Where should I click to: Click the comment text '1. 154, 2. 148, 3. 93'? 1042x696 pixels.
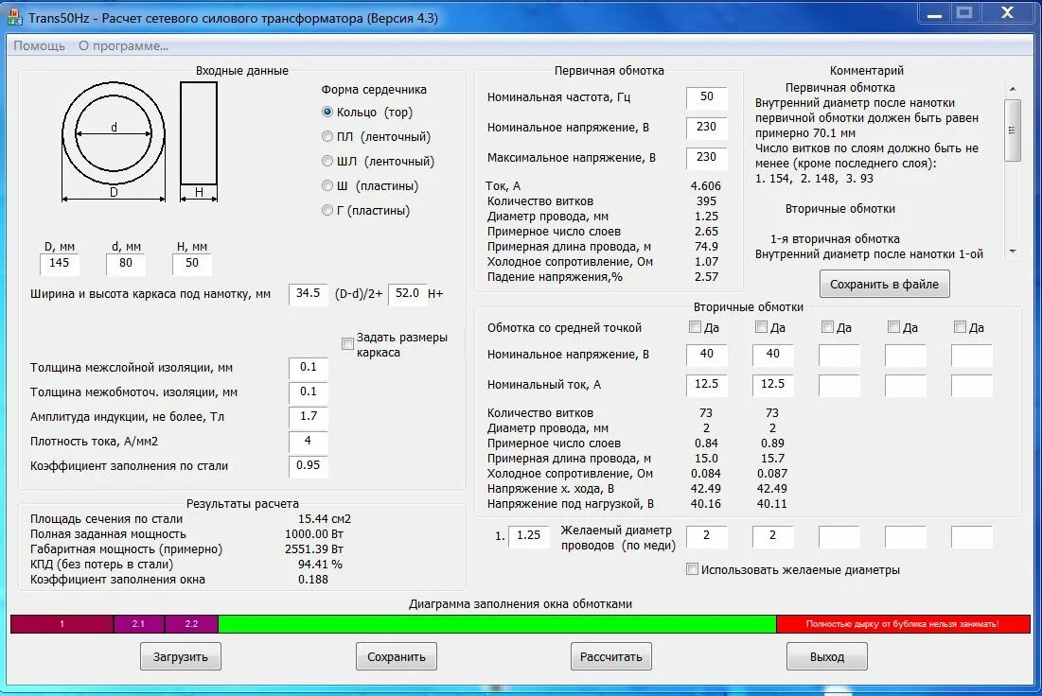point(814,179)
